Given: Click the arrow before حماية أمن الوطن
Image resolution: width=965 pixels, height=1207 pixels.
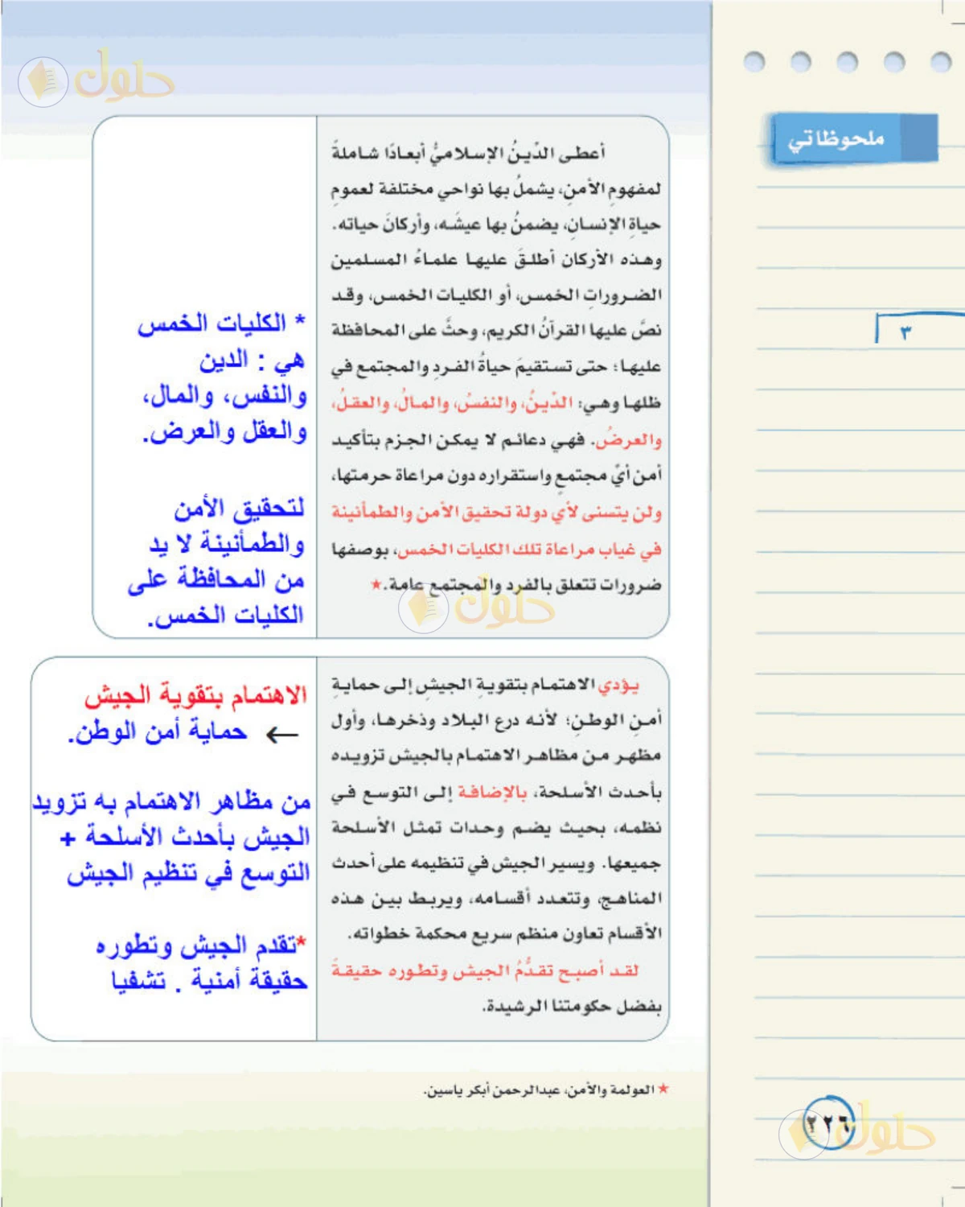Looking at the screenshot, I should click(281, 734).
